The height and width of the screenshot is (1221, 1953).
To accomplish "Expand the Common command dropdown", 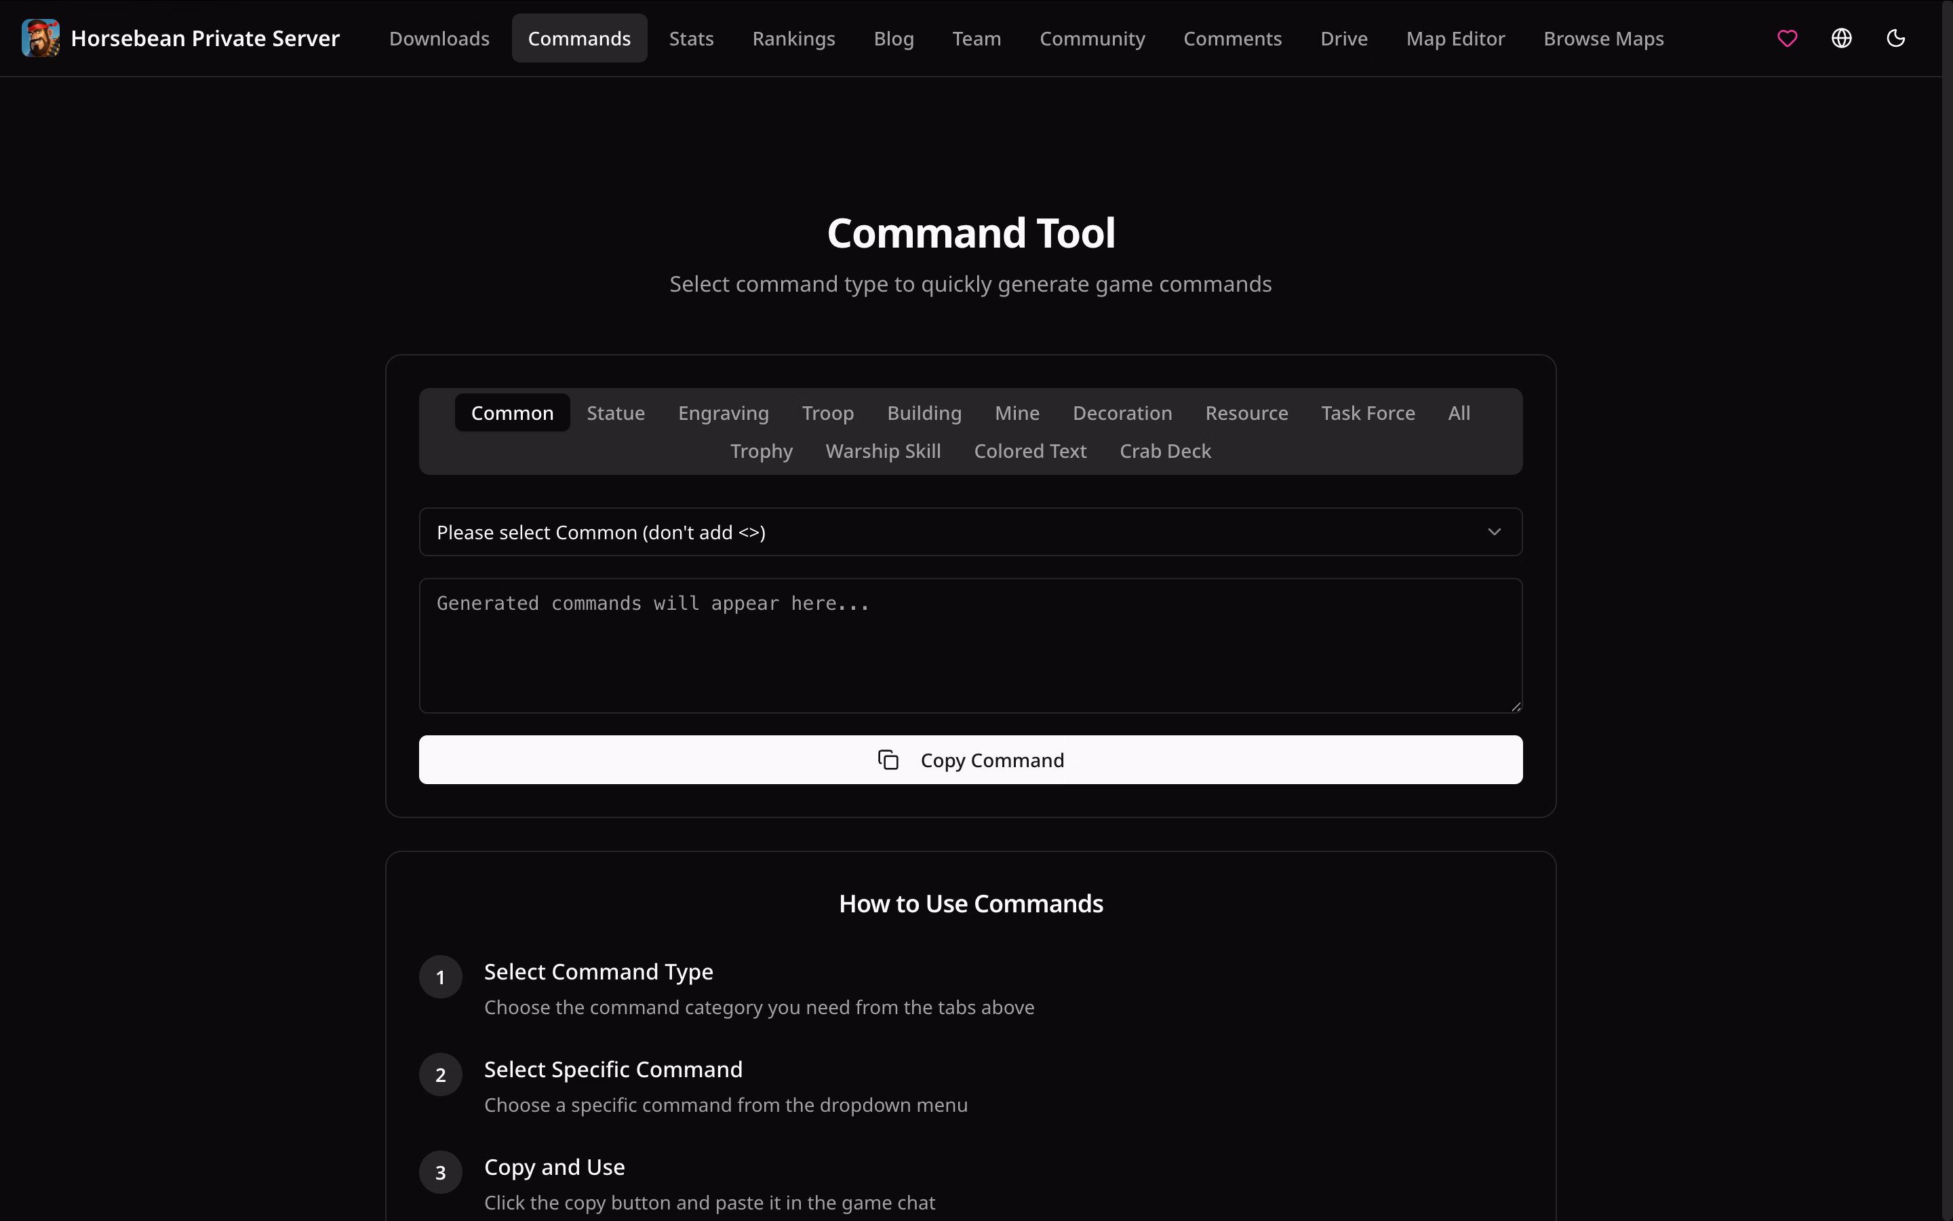I will 971,532.
